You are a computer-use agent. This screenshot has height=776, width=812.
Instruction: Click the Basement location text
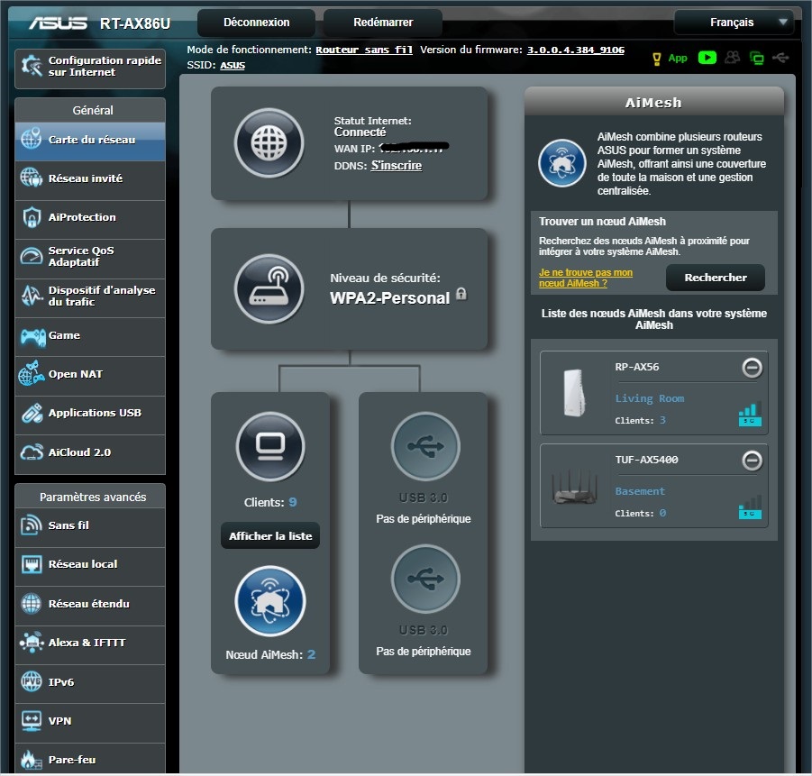tap(640, 491)
